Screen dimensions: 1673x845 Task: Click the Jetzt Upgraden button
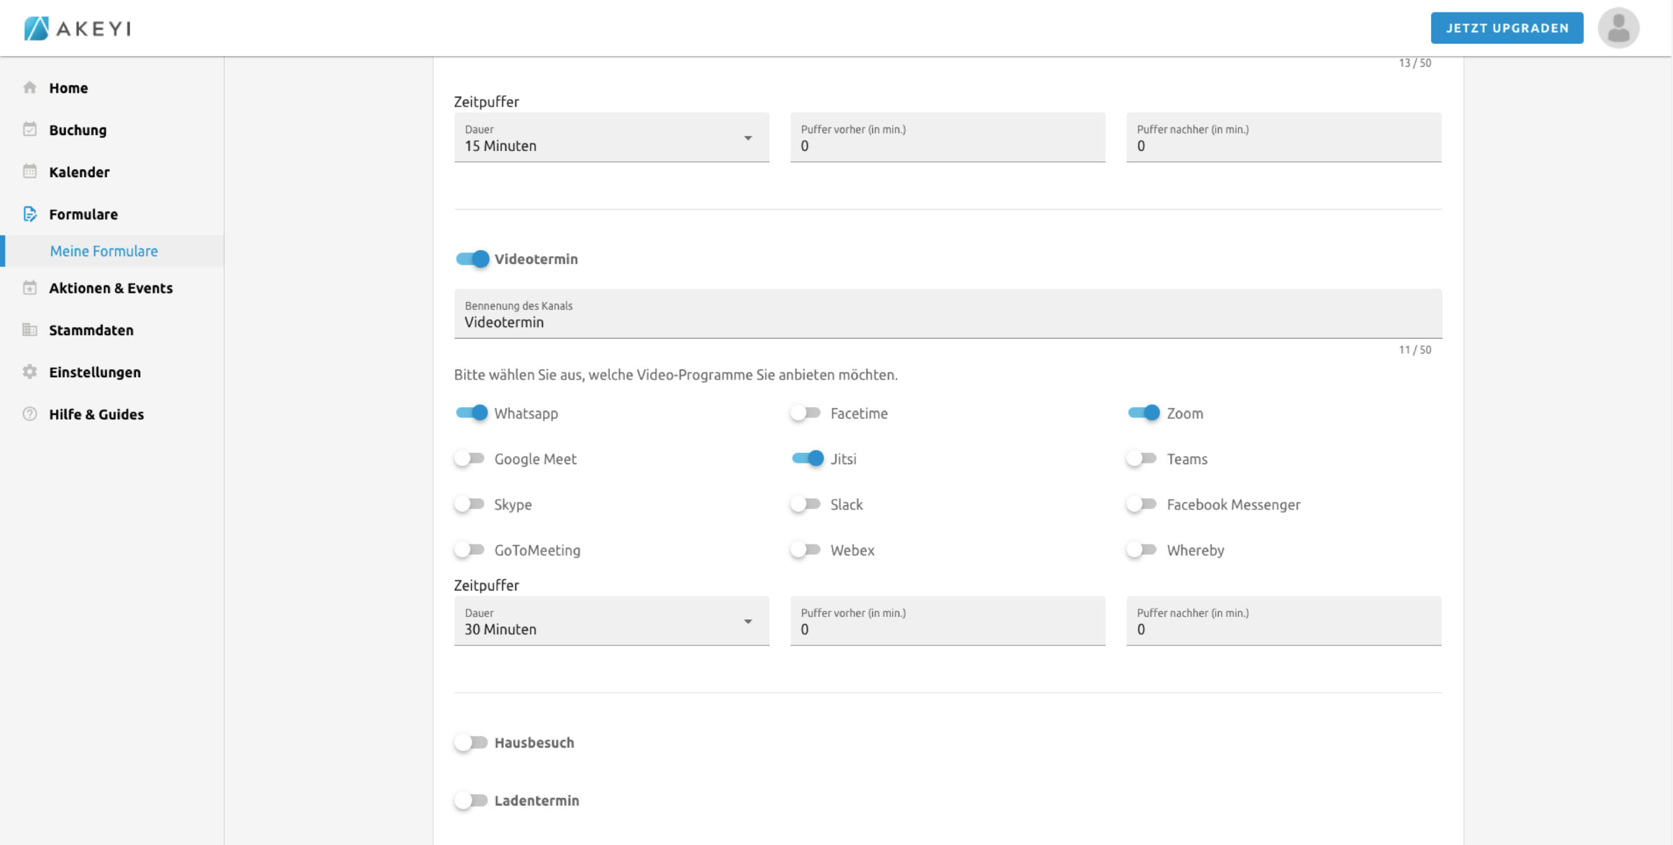1506,28
